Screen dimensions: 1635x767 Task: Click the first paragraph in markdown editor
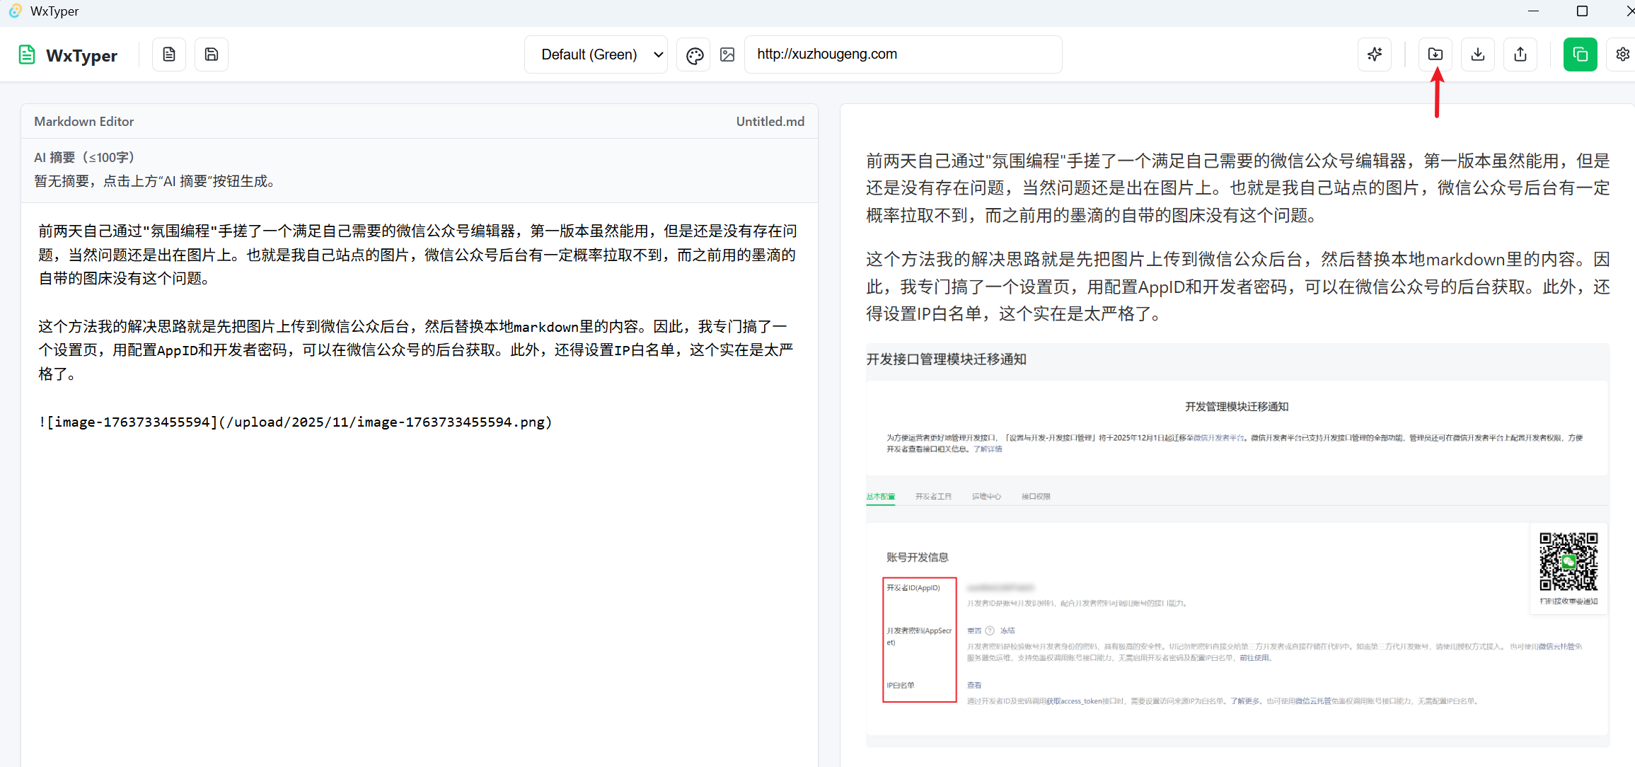[x=417, y=255]
